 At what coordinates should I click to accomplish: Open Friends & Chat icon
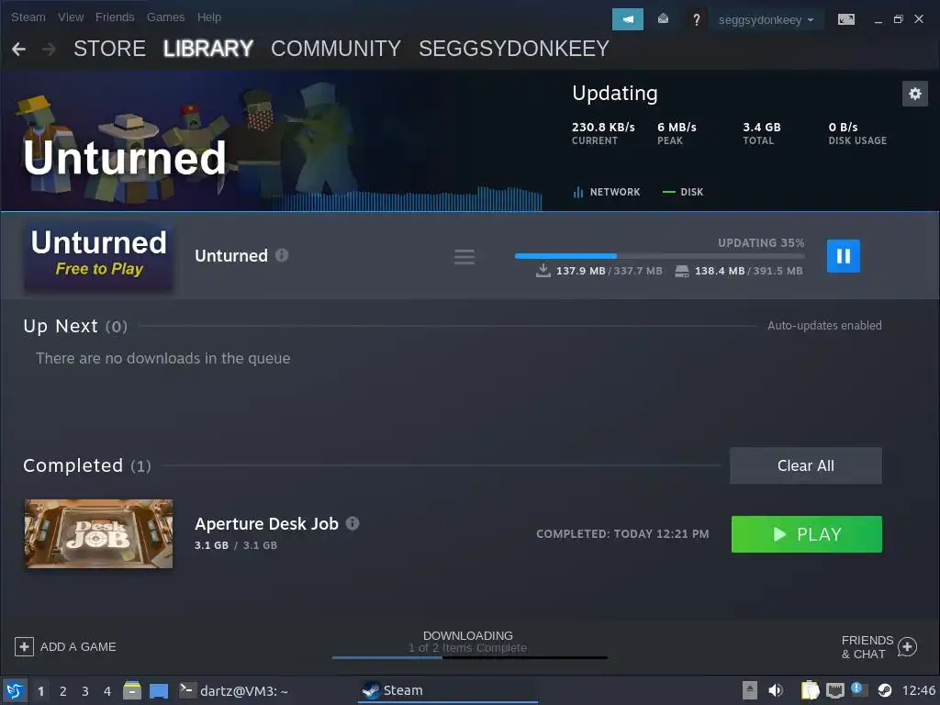pos(907,647)
